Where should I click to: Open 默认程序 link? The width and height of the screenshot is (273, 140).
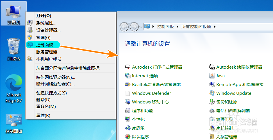tap(140, 137)
